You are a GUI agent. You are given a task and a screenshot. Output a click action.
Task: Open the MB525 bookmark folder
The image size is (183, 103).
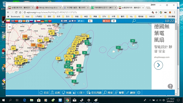click(x=151, y=17)
